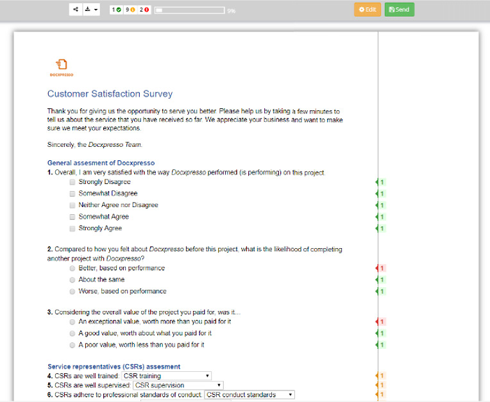Click the red error fields counter showing 2
Screen dimensions: 490x402
[x=144, y=10]
